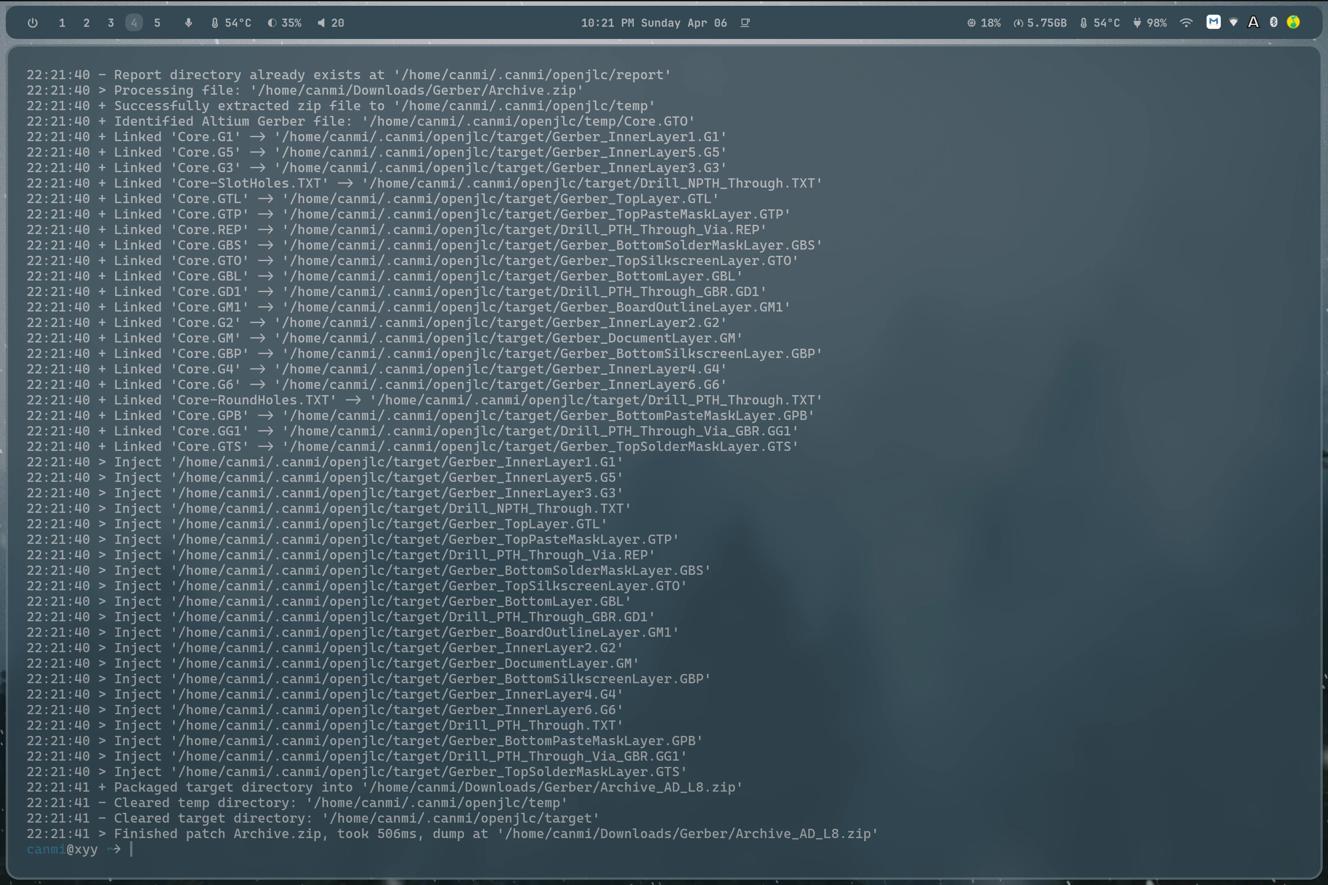1328x885 pixels.
Task: Switch to workspace 3
Action: point(111,23)
